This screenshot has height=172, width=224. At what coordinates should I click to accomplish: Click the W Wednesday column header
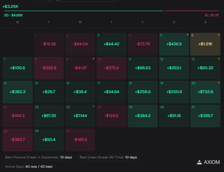tap(80, 22)
